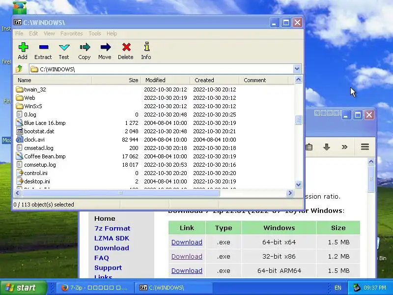This screenshot has width=393, height=295.
Task: Click the horizontal scroll-left arrow
Action: 17,193
